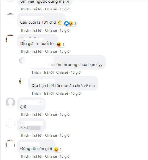Click Trả lời under the topmost viết ngược comment
Screen dimensions: 148x160
tap(37, 9)
